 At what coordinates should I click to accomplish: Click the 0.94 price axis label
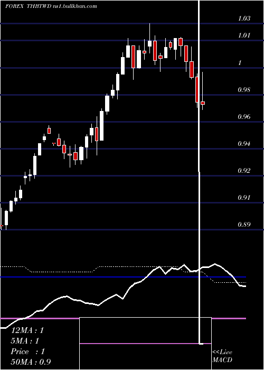244,143
